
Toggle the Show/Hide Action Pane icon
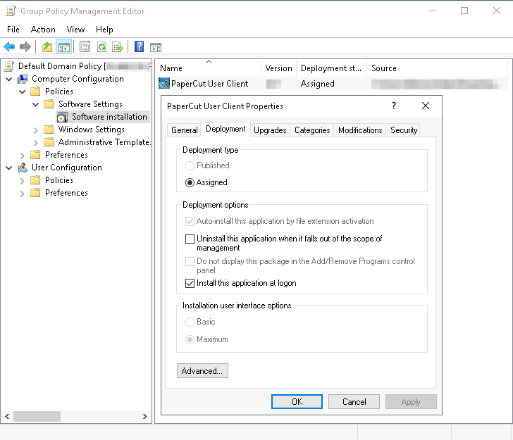(156, 47)
